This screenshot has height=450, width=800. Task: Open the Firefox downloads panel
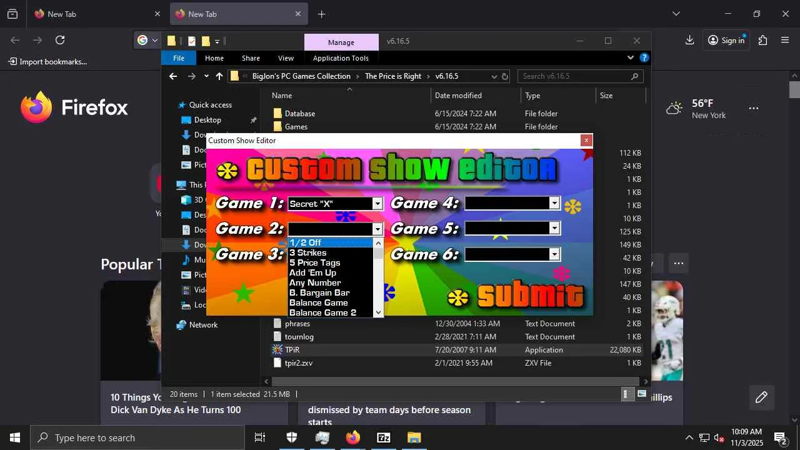click(x=689, y=40)
